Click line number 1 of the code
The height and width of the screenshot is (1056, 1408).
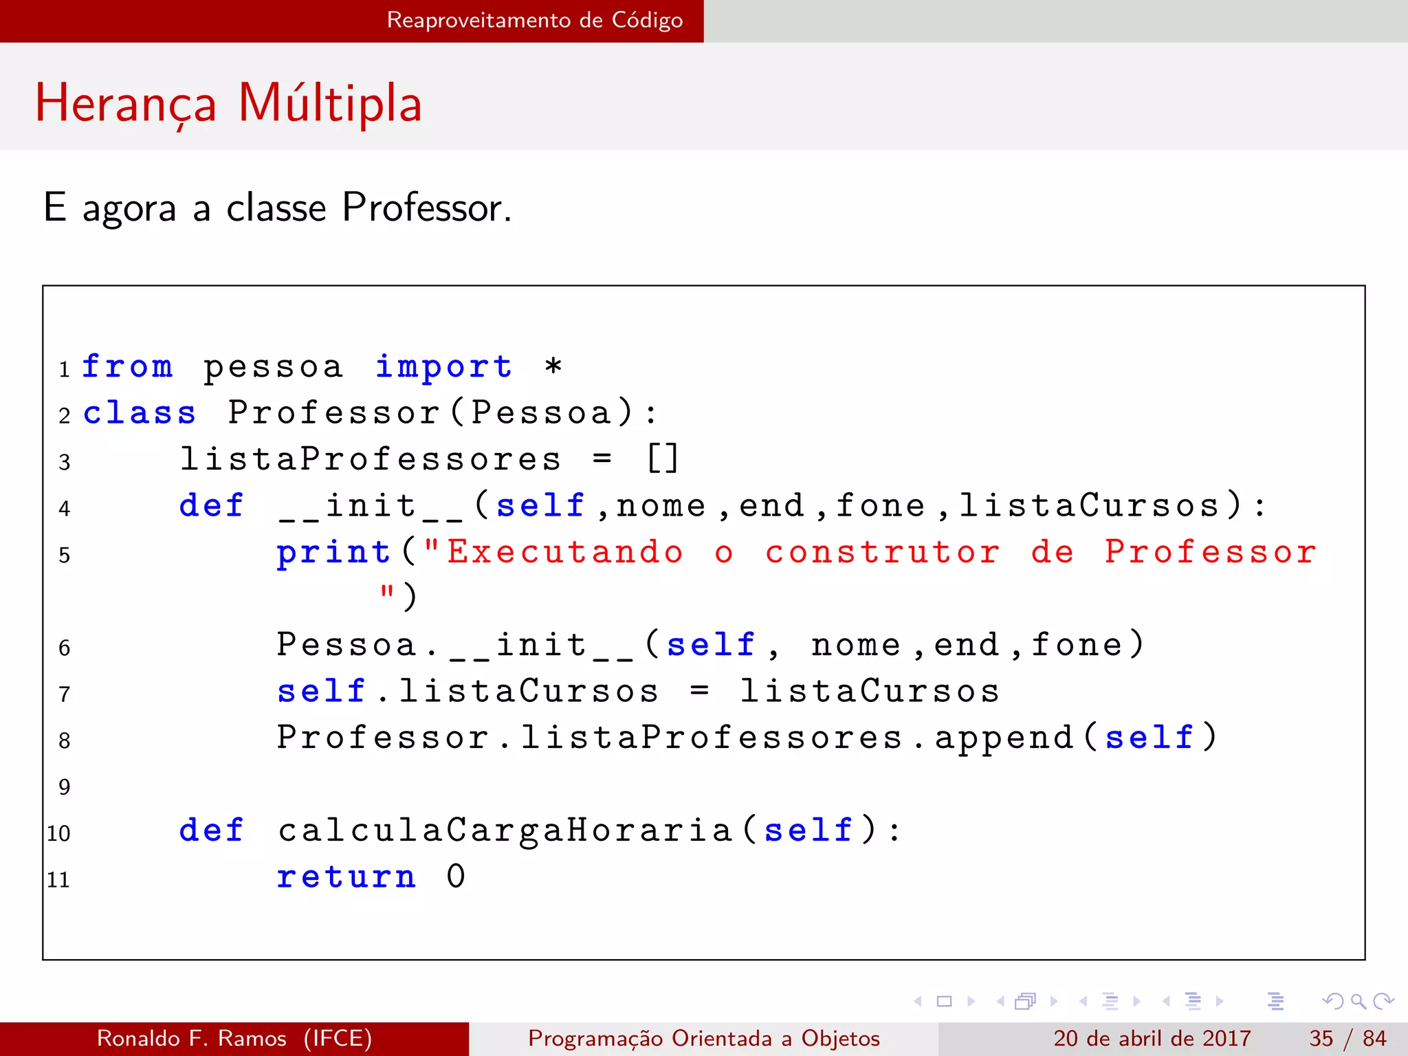point(64,370)
